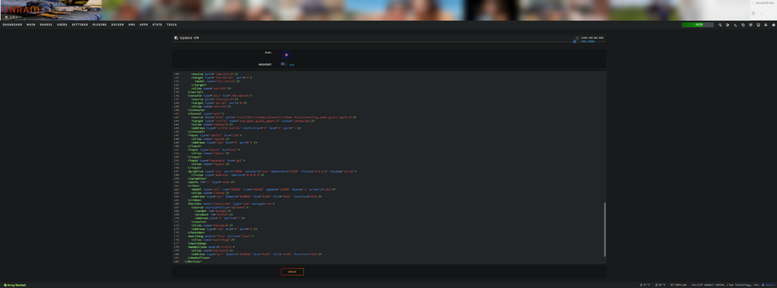
Task: Click the XML editor vertical scrollbar
Action: (x=605, y=230)
